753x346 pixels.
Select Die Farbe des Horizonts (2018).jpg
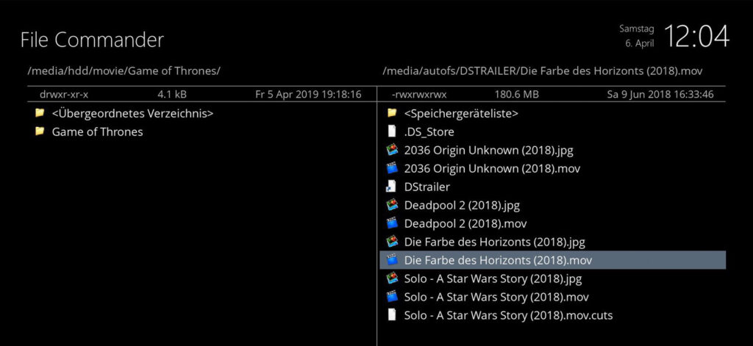pos(494,242)
